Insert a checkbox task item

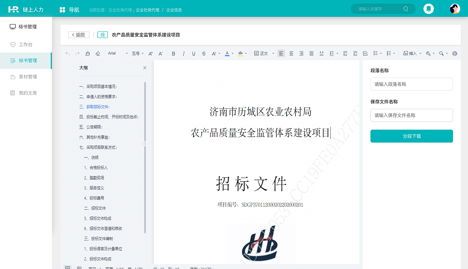click(x=365, y=53)
